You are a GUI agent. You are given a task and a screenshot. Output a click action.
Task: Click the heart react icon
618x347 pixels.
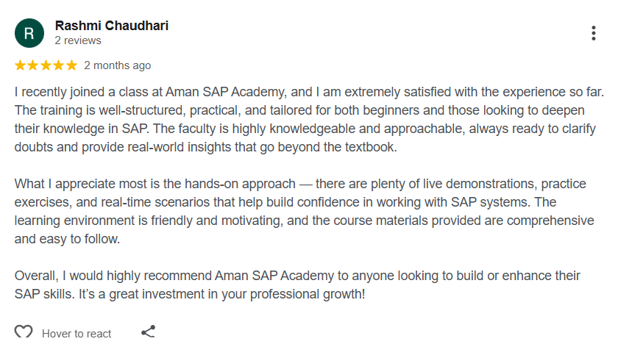coord(24,332)
